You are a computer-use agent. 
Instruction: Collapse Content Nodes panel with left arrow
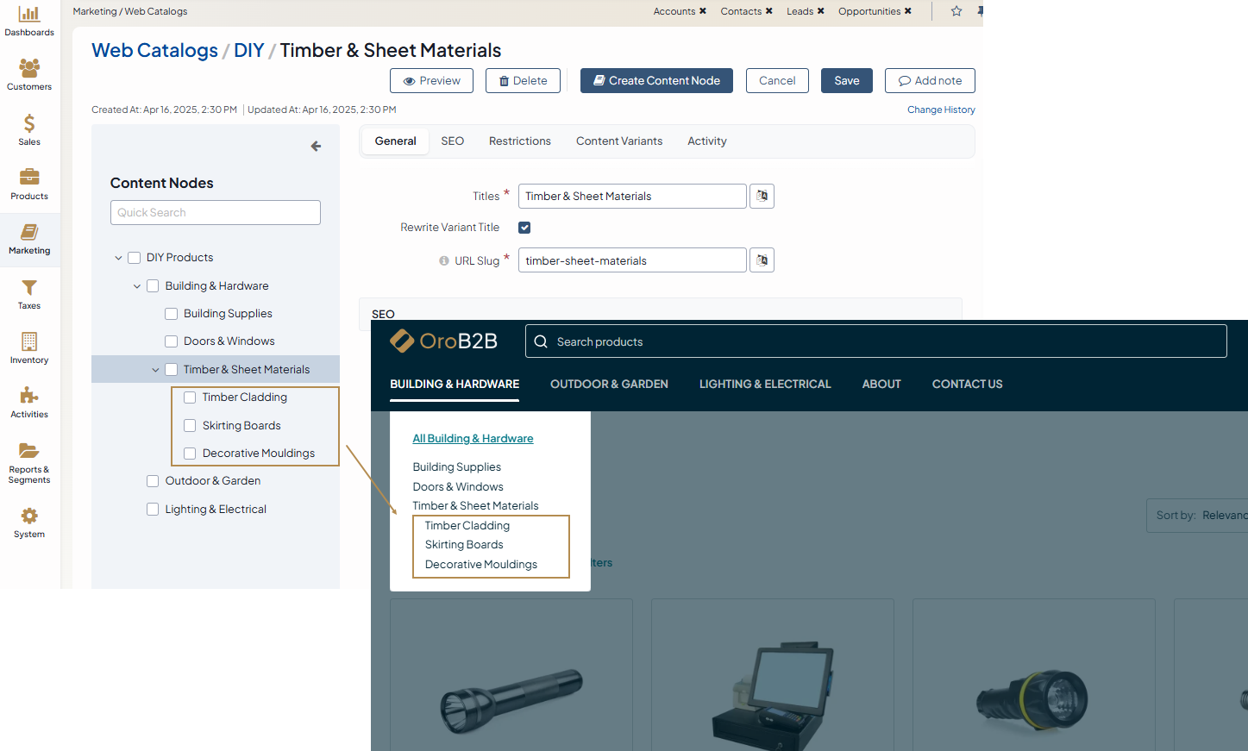click(x=316, y=147)
